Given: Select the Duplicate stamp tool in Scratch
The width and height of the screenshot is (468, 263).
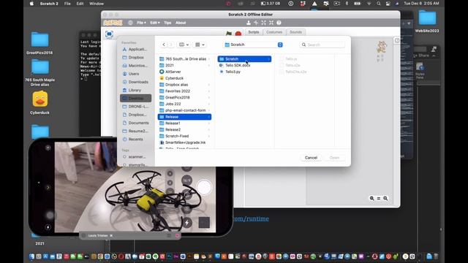Looking at the screenshot, I should pos(249,23).
